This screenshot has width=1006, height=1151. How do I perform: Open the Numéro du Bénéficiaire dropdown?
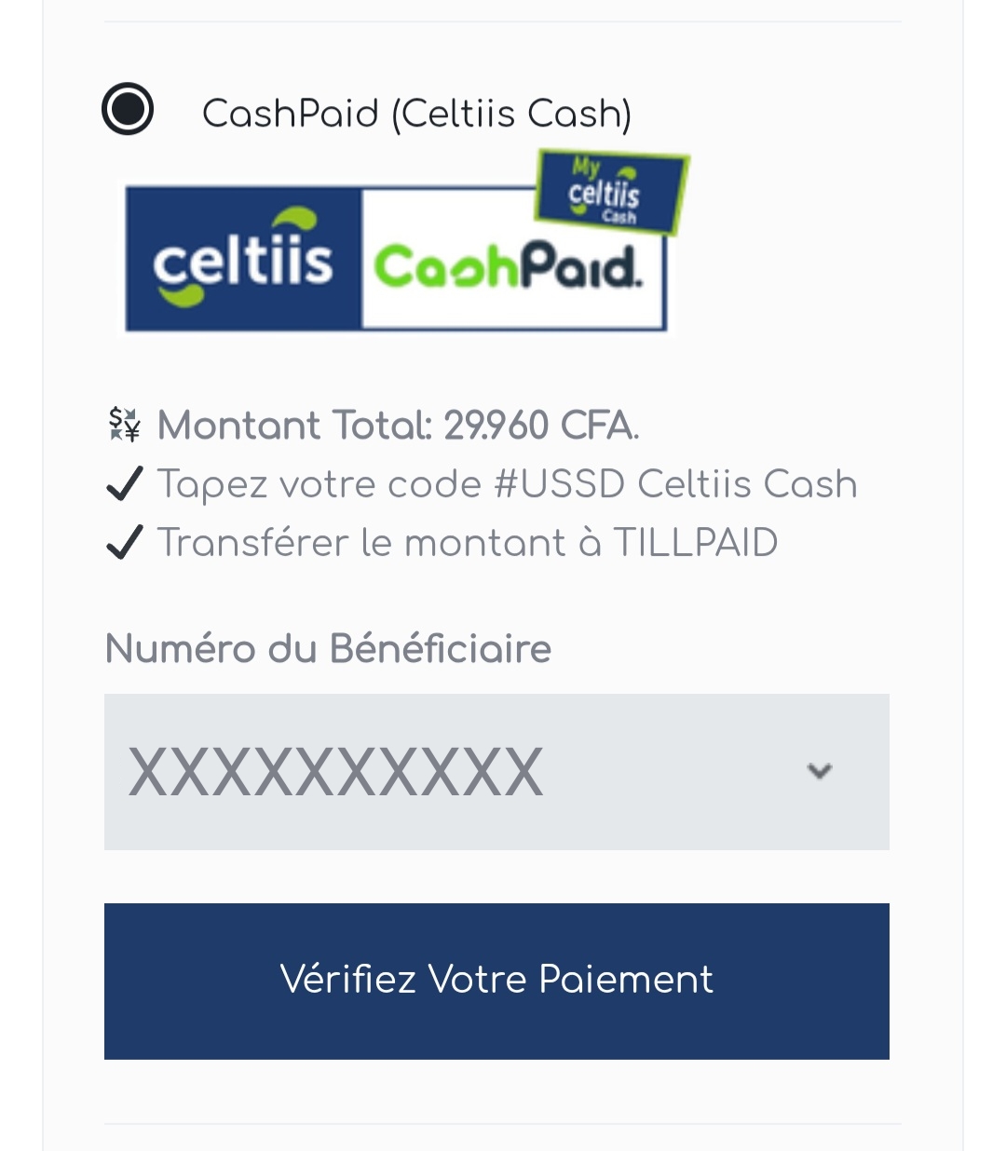[496, 772]
